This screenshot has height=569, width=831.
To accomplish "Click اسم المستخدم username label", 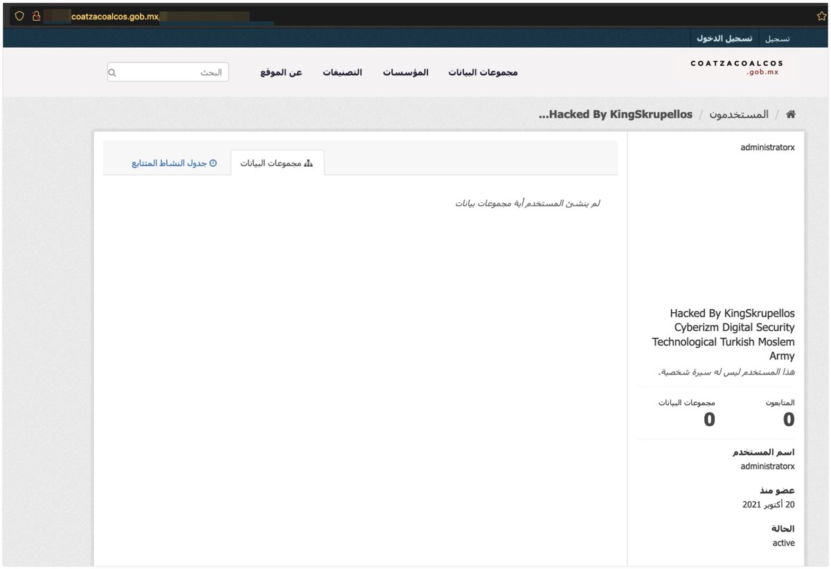I will click(x=764, y=452).
